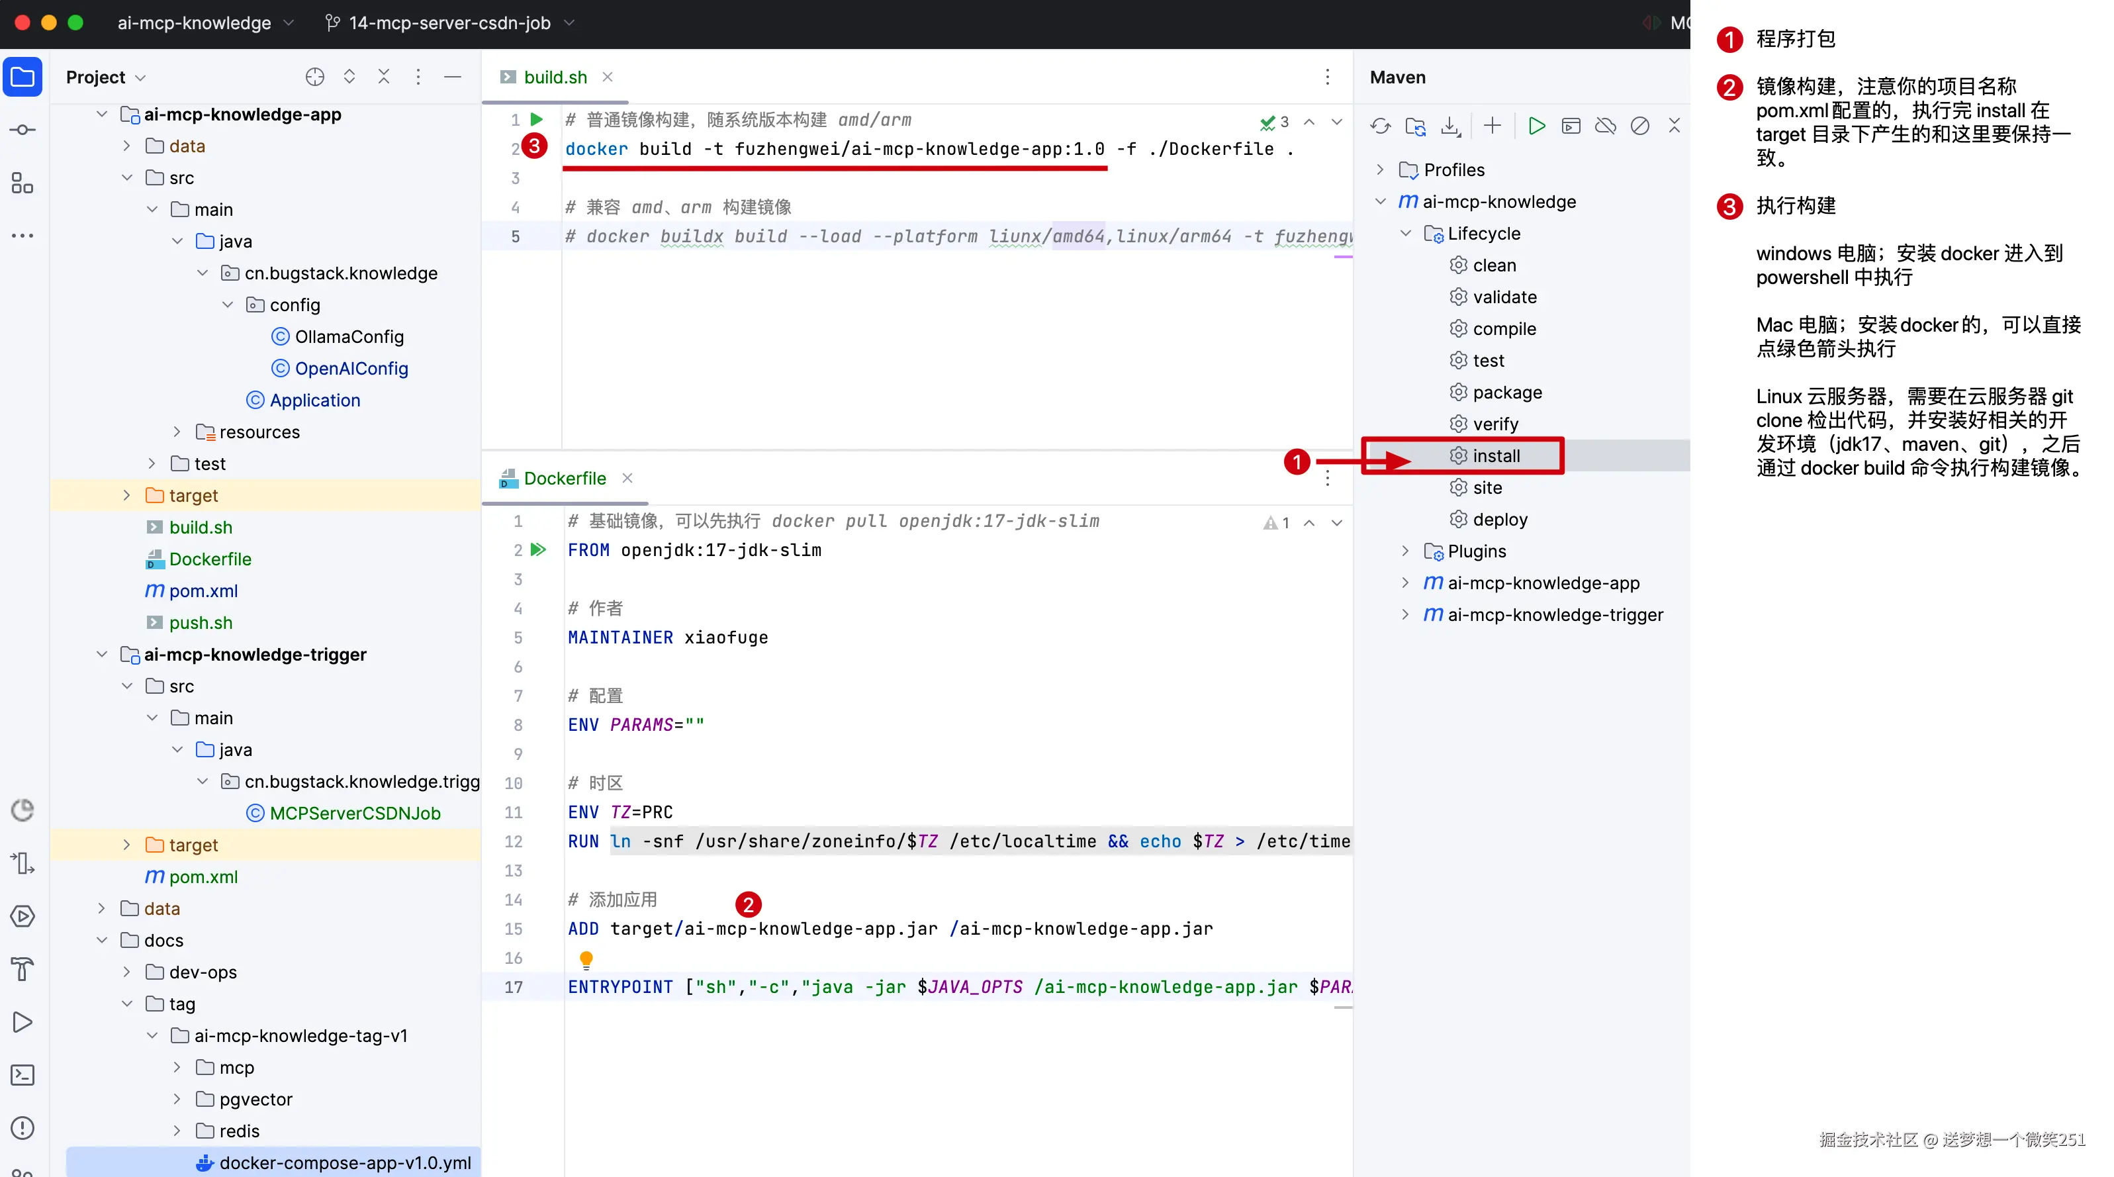2114x1177 pixels.
Task: Expand Maven Profiles node
Action: point(1381,170)
